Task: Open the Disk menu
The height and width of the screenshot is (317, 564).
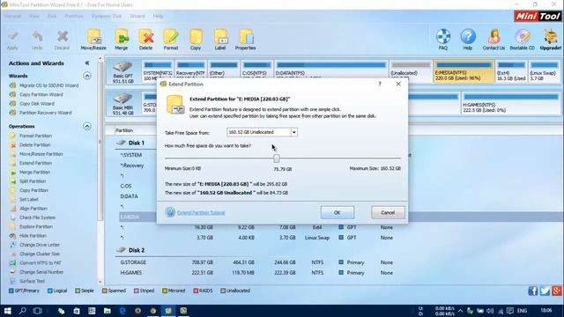Action: (x=52, y=16)
